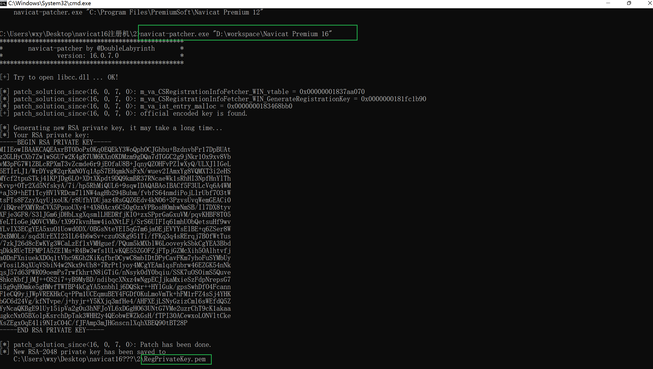Click the key line starting with 6ETIrLJ1/WrDYvg

click(x=115, y=171)
